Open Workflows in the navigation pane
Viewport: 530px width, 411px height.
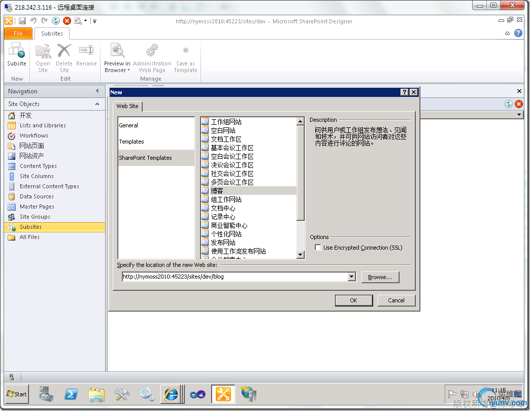pos(55,135)
